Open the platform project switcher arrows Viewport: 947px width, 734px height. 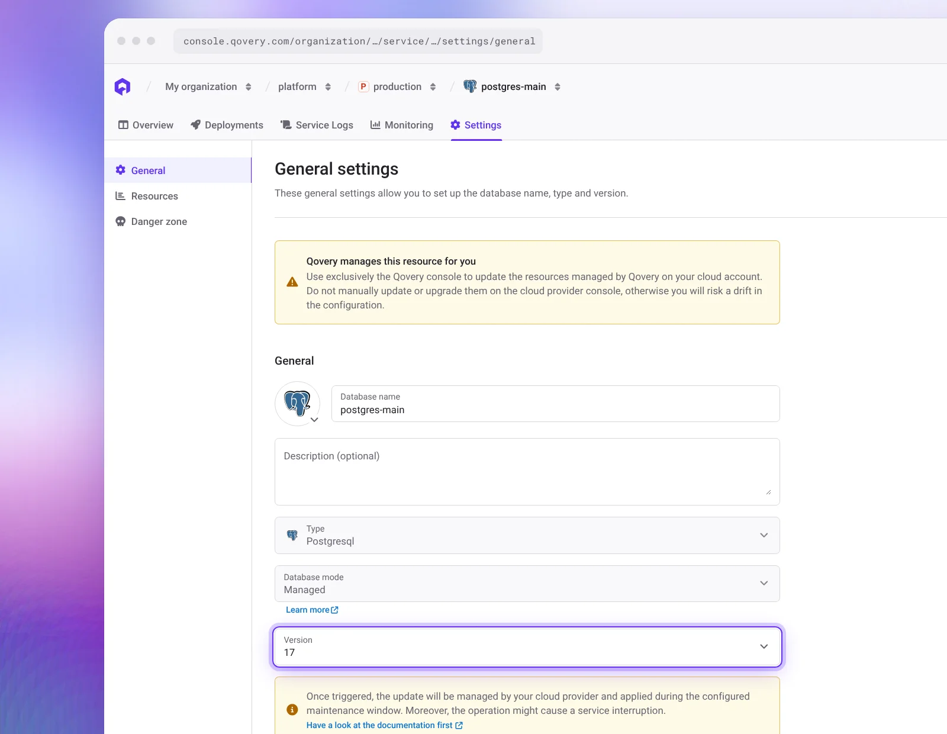[328, 87]
